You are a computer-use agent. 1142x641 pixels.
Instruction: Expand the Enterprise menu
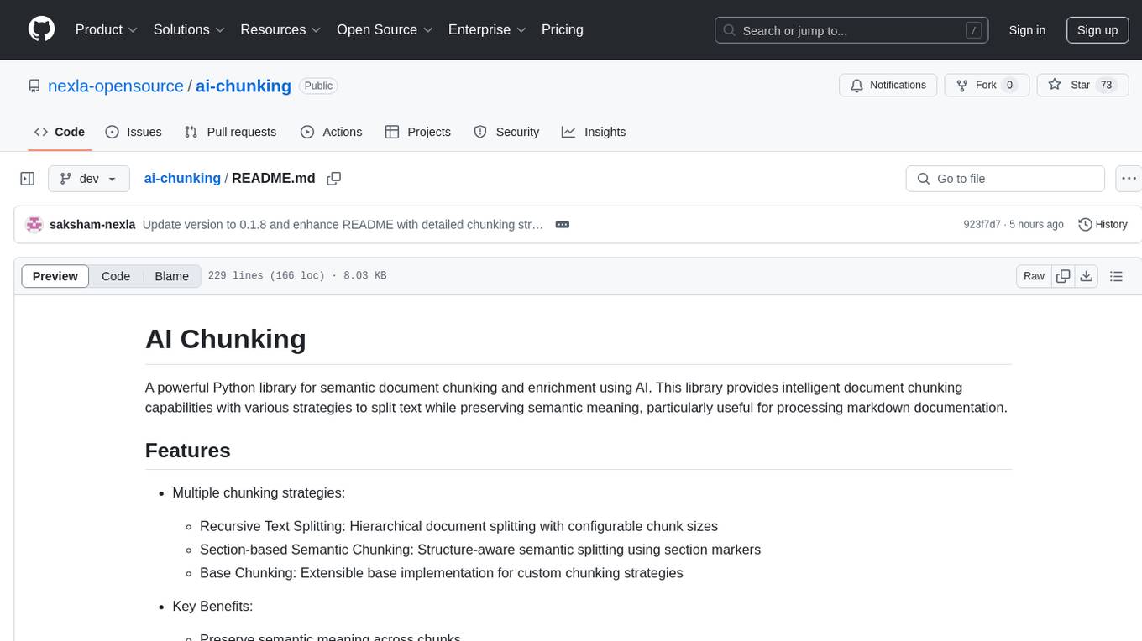coord(487,29)
